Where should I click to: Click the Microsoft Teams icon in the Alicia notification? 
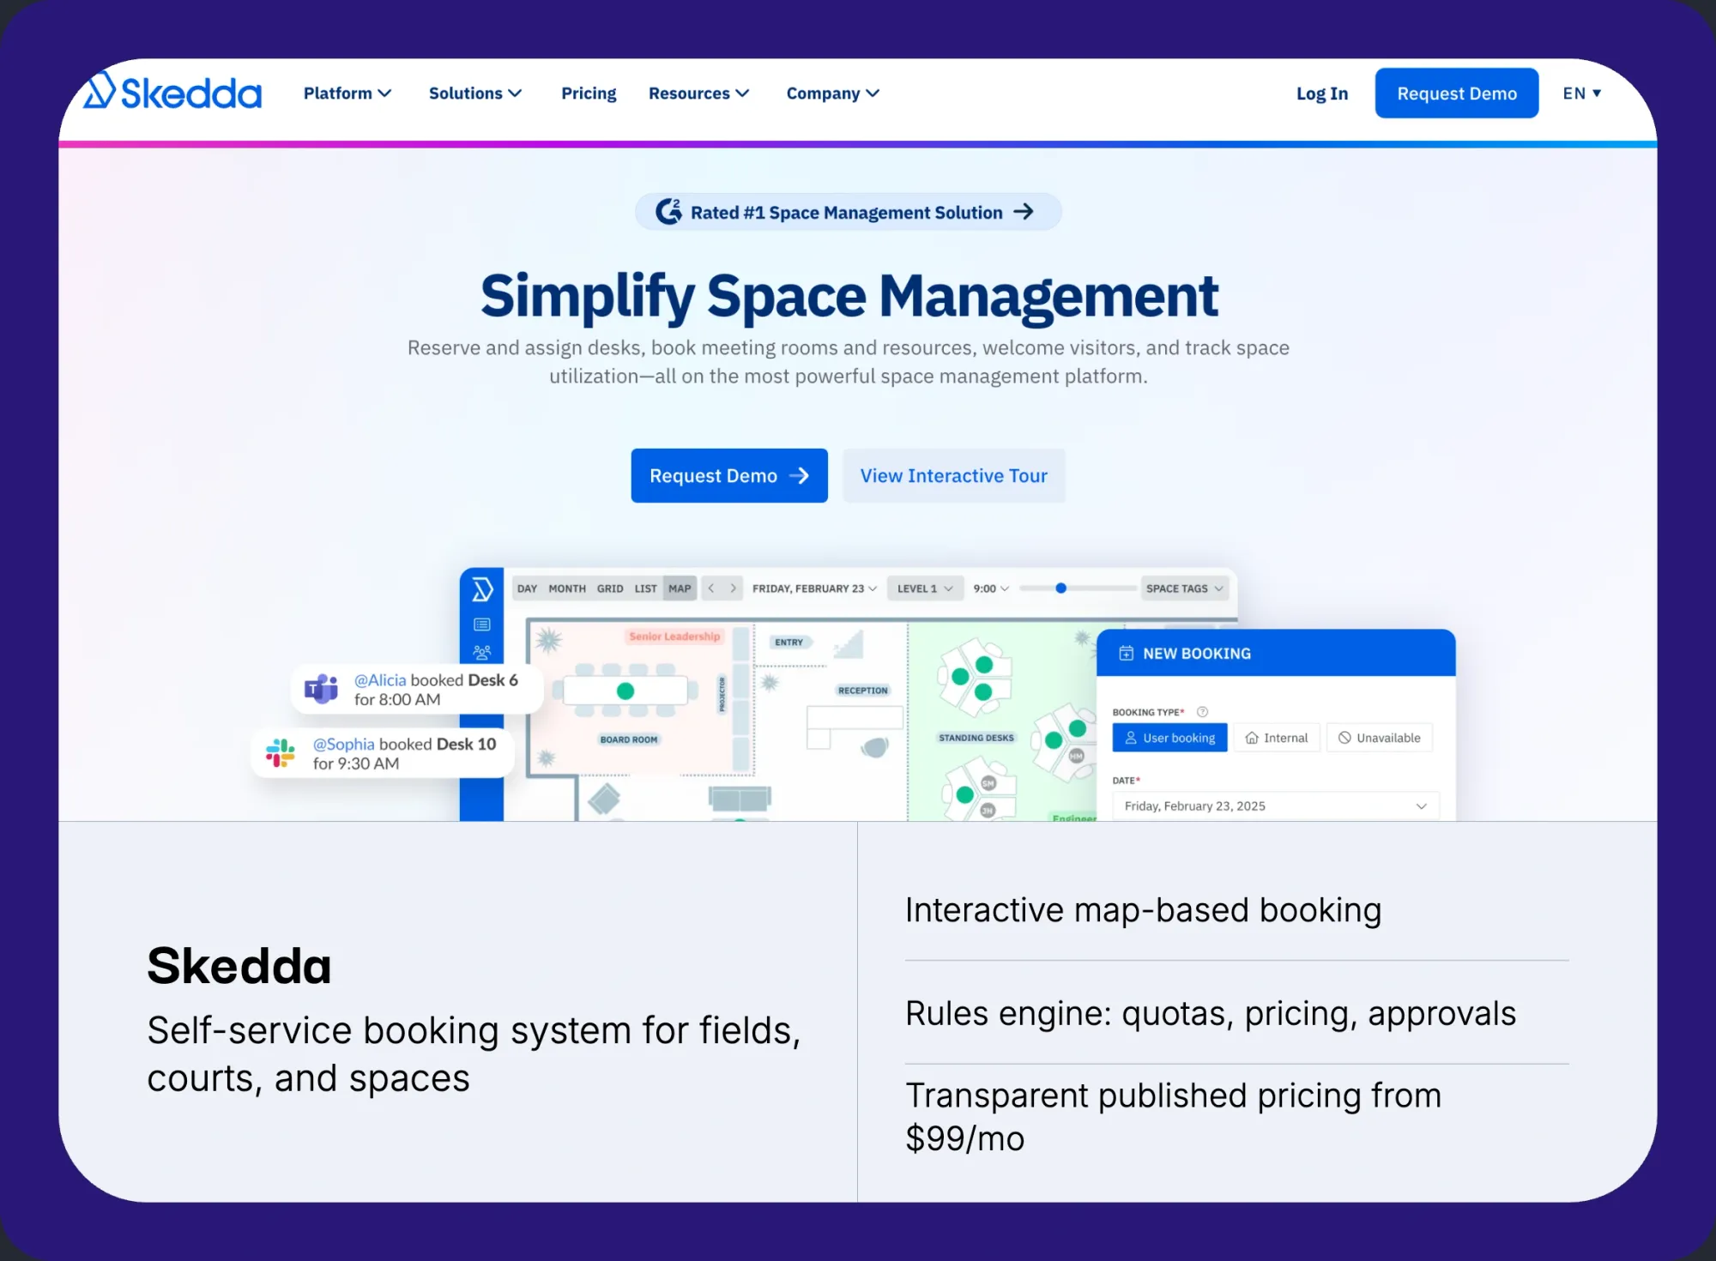point(322,689)
